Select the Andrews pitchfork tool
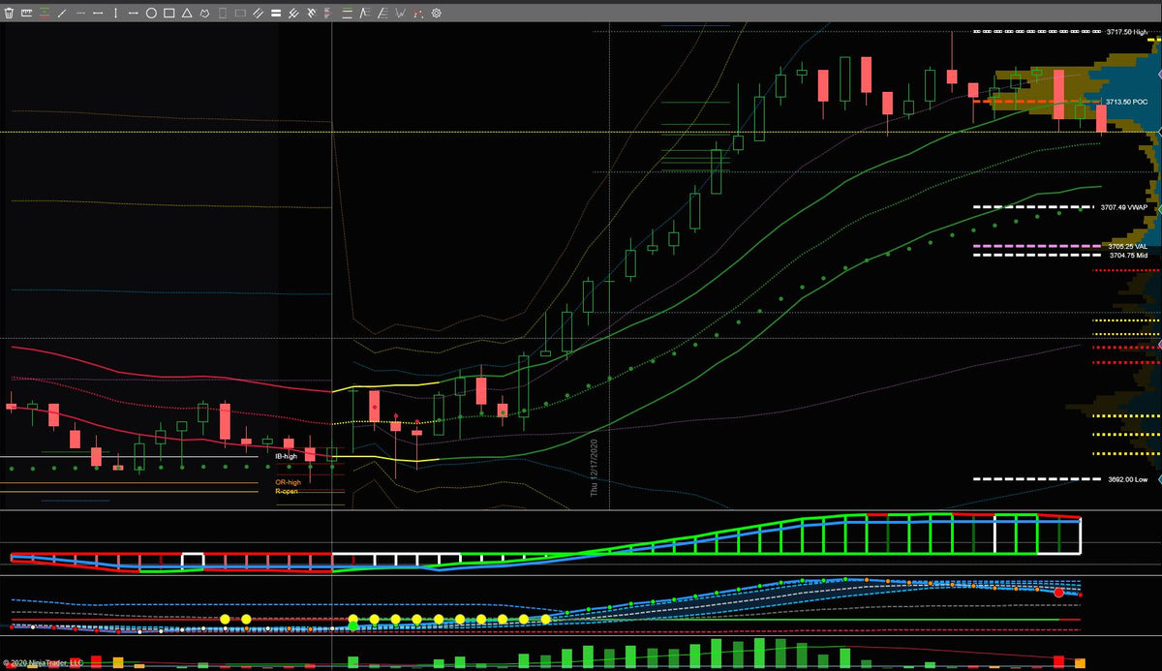Image resolution: width=1162 pixels, height=671 pixels. click(293, 14)
